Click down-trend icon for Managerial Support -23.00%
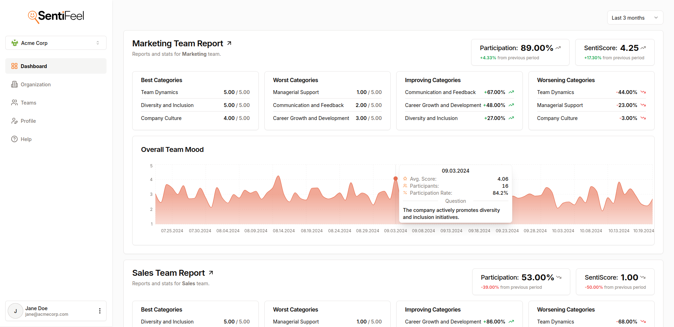Screen dimensions: 674x327 click(643, 105)
